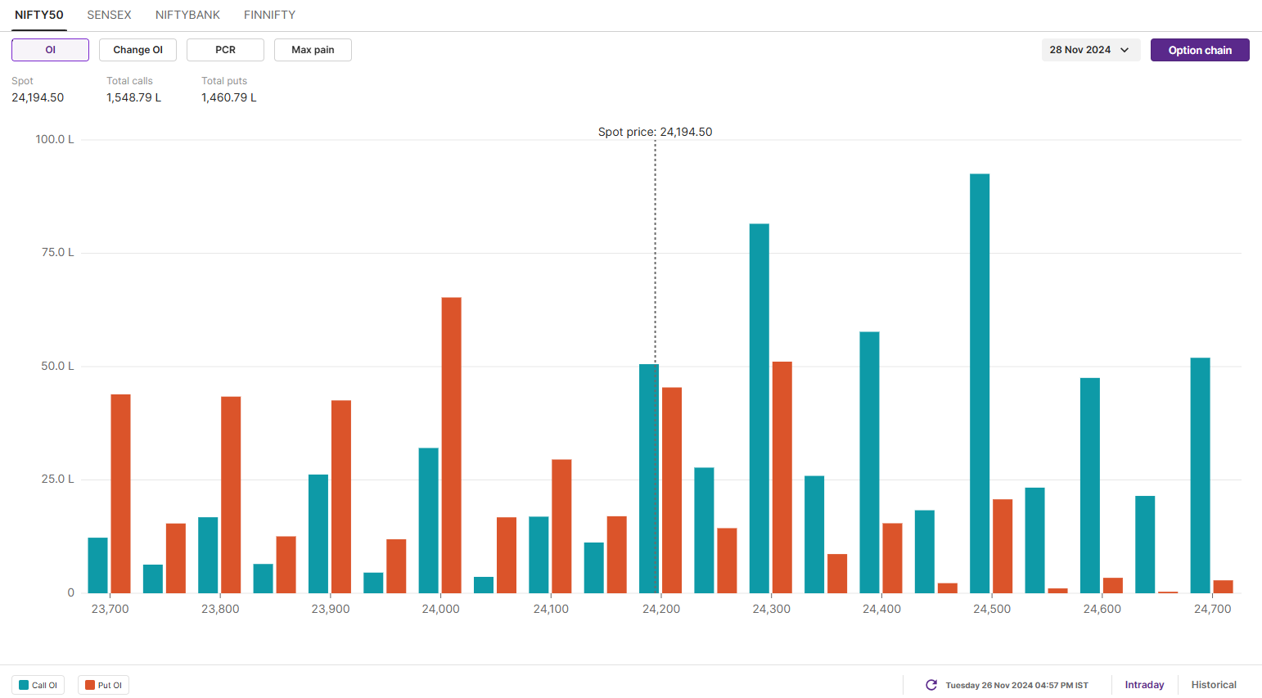Select the Max pain view
1262x698 pixels.
coord(313,50)
